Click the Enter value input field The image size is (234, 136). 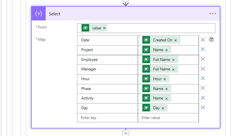point(168,118)
